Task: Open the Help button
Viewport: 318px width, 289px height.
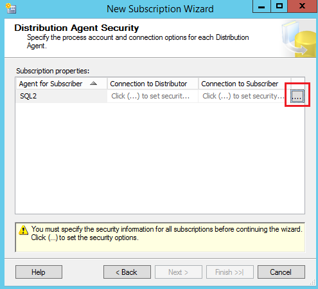Action: pyautogui.click(x=39, y=272)
